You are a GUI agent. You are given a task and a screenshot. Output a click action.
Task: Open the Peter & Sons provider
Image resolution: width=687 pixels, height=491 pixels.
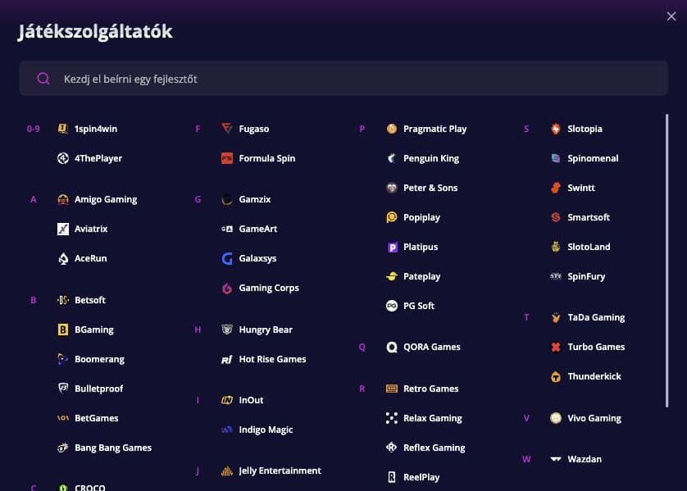coord(430,188)
